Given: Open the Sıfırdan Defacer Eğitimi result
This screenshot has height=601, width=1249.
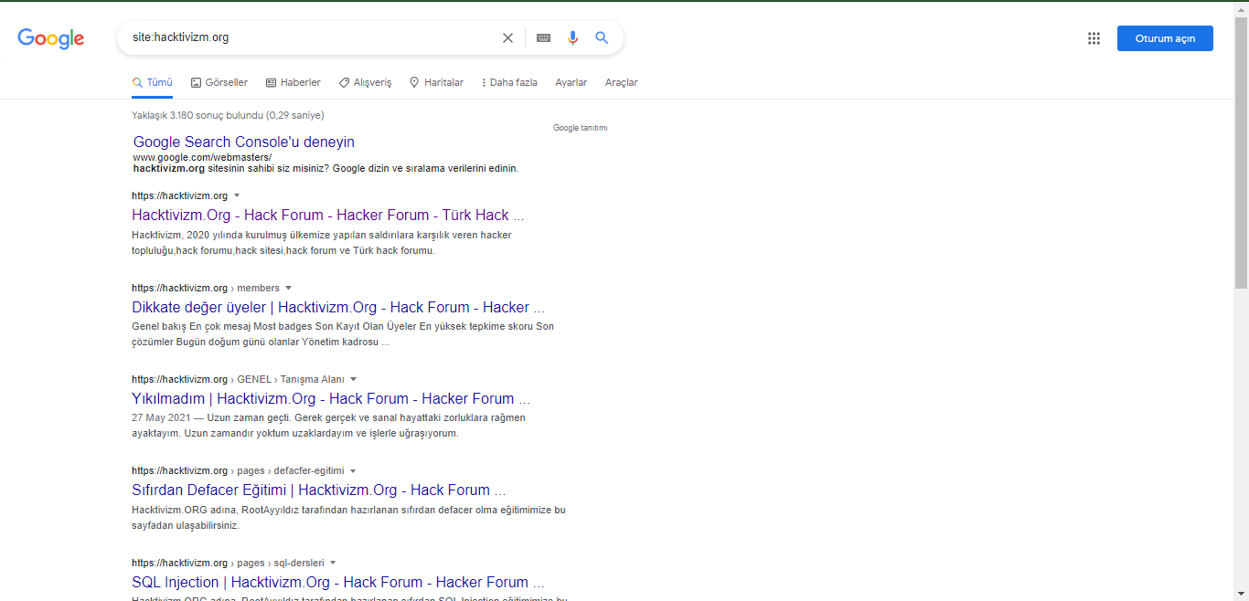Looking at the screenshot, I should (x=318, y=490).
